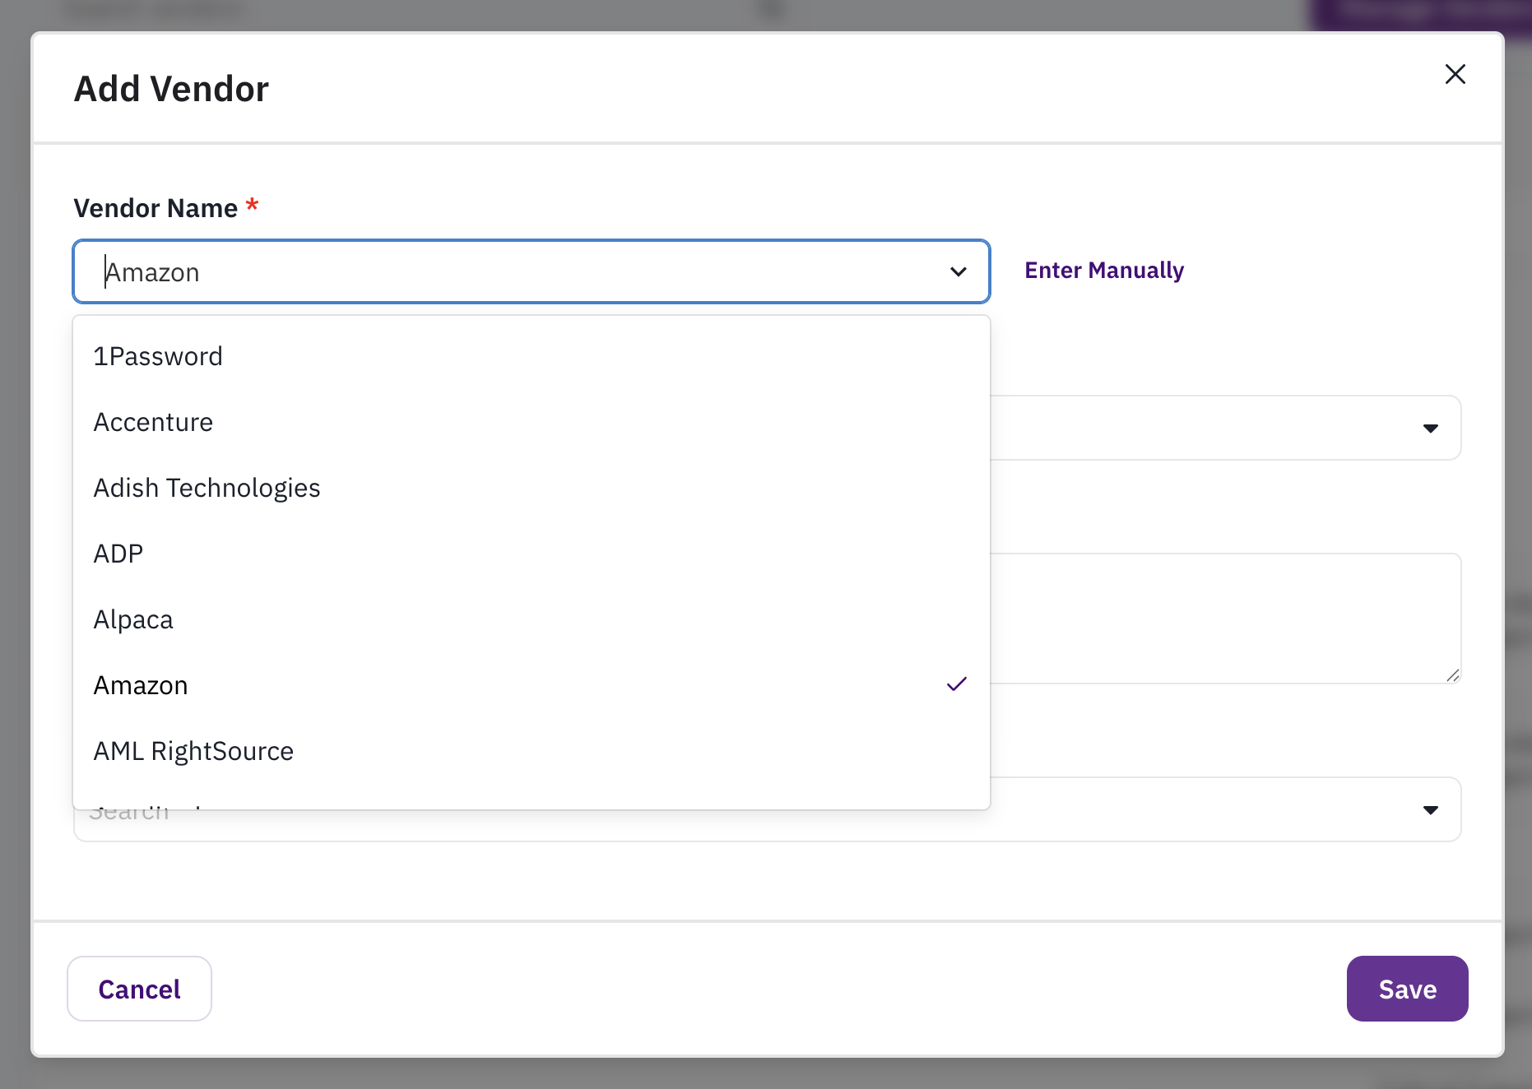Image resolution: width=1532 pixels, height=1089 pixels.
Task: Pick Adish Technologies from the list
Action: (x=531, y=488)
